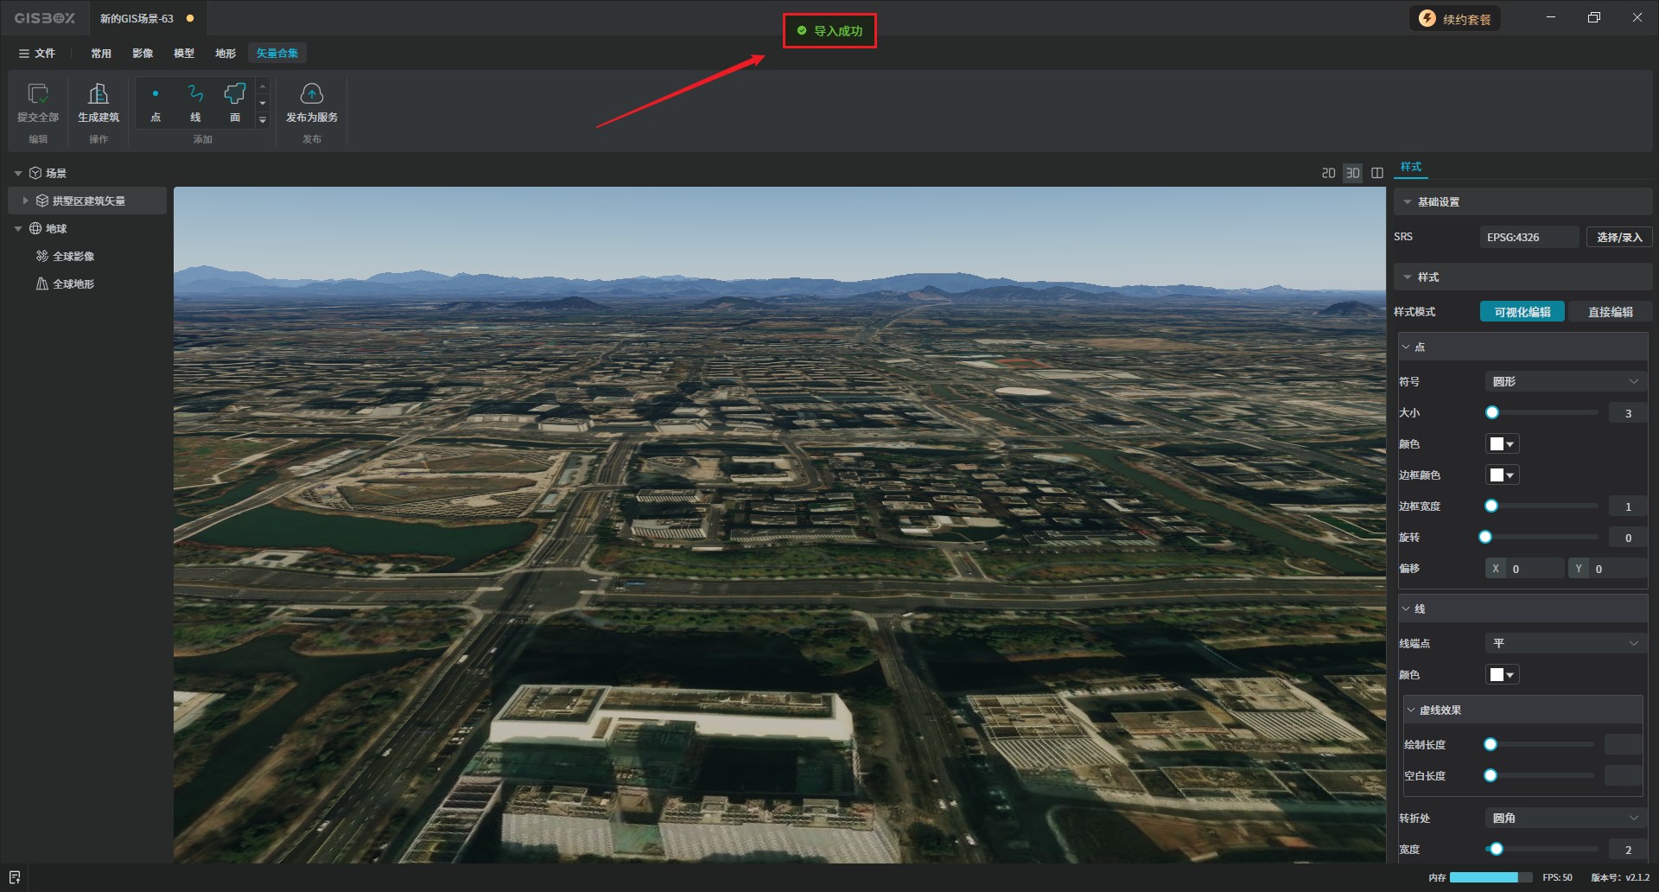This screenshot has width=1659, height=892.
Task: Open the line corner (圆角) dropdown
Action: click(1564, 818)
